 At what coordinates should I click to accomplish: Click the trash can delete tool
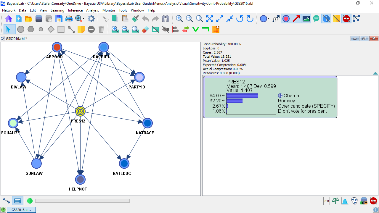[x=101, y=29]
